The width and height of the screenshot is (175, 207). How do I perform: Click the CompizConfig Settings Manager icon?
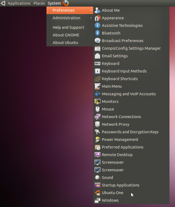pyautogui.click(x=98, y=48)
